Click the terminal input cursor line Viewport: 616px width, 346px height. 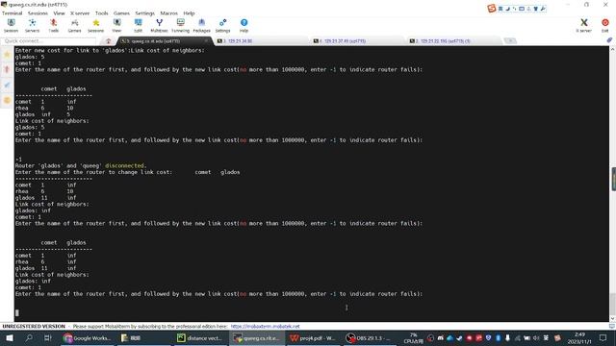click(17, 312)
